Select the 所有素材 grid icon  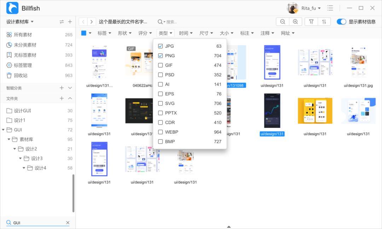coord(9,35)
